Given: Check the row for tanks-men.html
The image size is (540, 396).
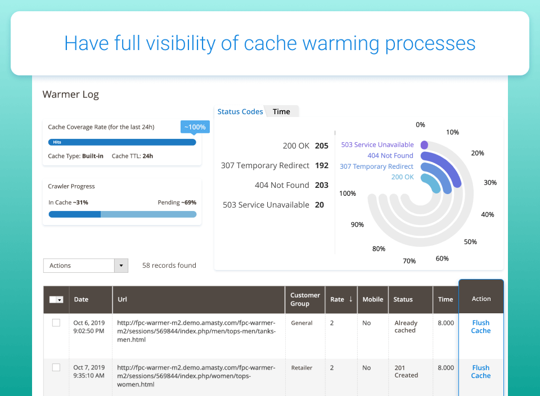Looking at the screenshot, I should pos(56,323).
